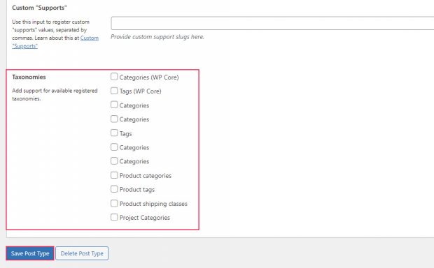The image size is (434, 268).
Task: Click the "Product tags" label text
Action: tap(137, 190)
